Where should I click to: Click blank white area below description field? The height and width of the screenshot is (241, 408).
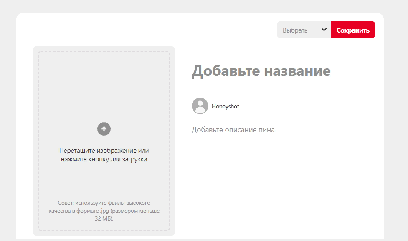279,188
